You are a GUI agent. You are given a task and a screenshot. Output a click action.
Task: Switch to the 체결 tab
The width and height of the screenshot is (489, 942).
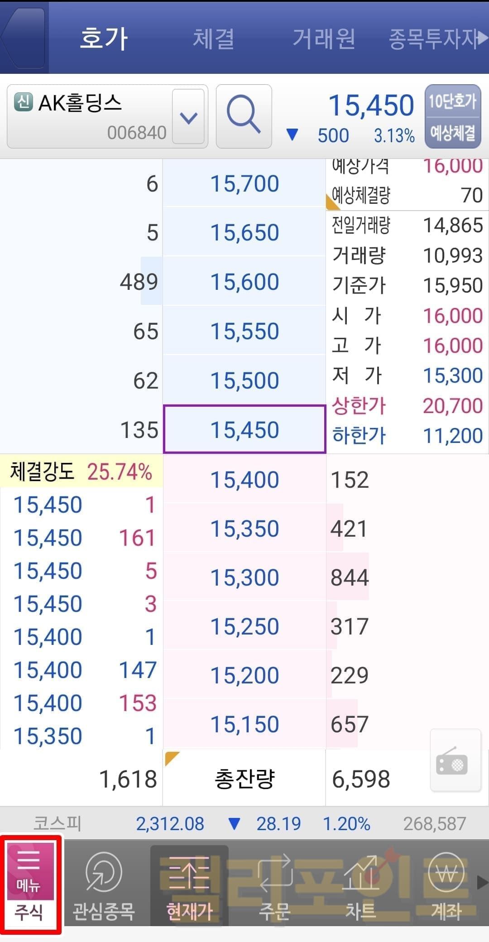[213, 38]
